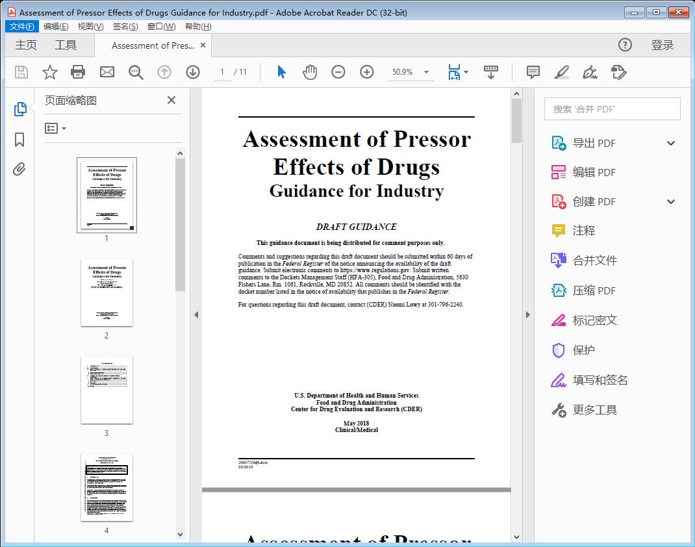Open the zoom percentage dropdown

[425, 72]
